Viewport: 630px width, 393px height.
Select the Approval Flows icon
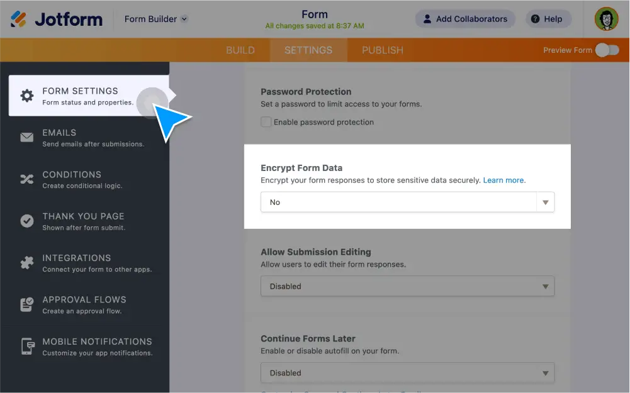pos(26,304)
